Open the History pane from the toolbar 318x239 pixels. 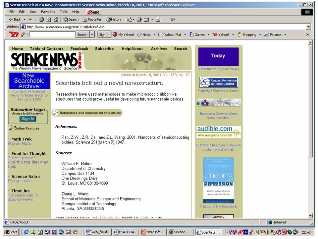(114, 19)
